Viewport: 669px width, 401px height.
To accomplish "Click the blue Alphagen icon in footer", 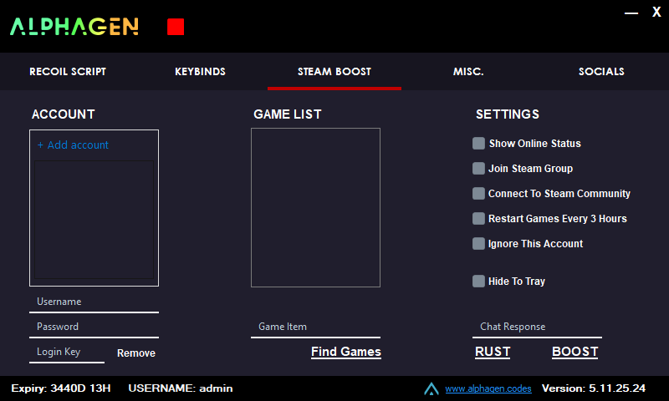I will [432, 388].
